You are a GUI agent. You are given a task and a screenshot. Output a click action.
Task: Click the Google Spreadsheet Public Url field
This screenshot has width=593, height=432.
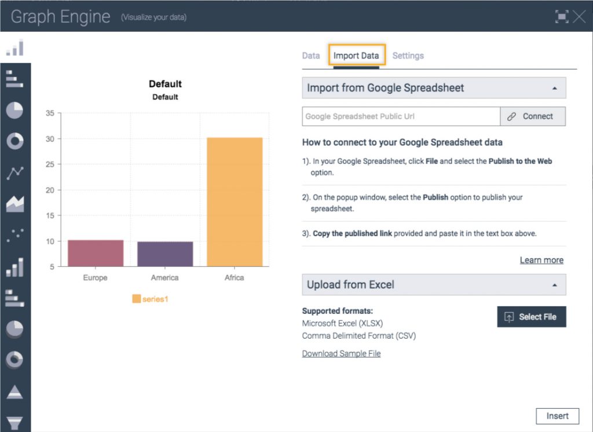tap(400, 116)
